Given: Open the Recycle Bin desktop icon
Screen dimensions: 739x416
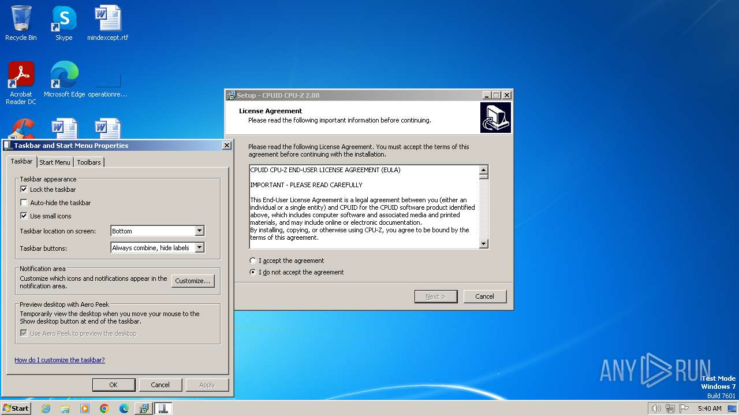Looking at the screenshot, I should coord(21,23).
